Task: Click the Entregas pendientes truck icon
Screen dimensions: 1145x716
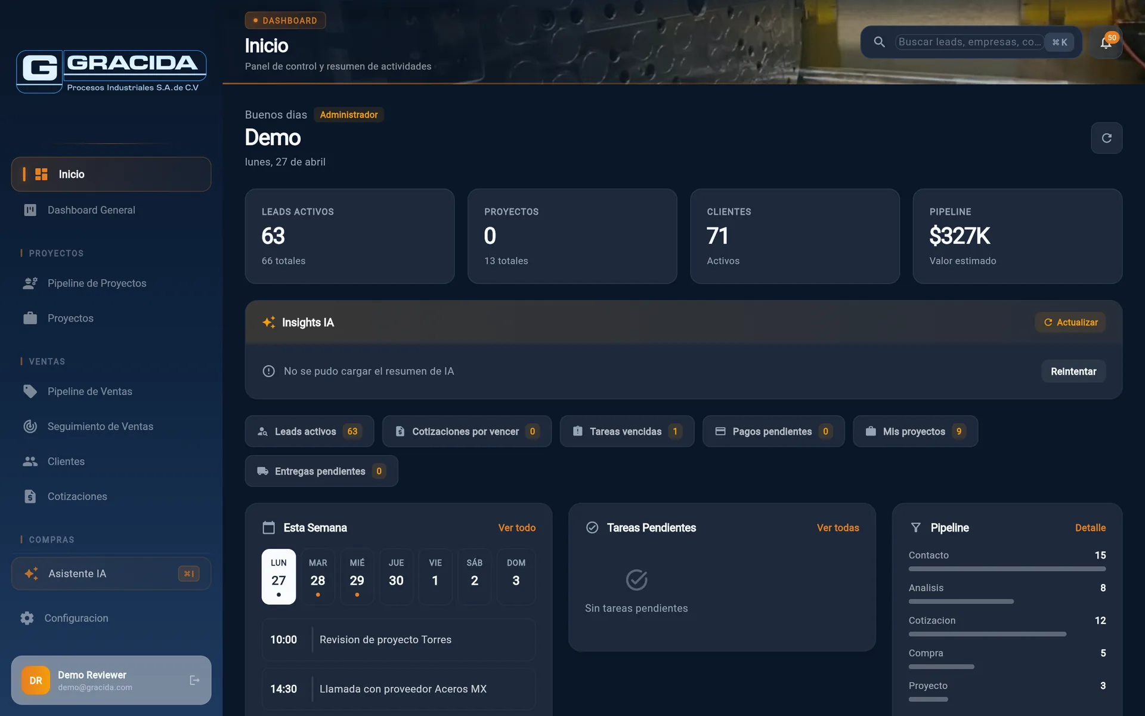Action: pos(262,471)
